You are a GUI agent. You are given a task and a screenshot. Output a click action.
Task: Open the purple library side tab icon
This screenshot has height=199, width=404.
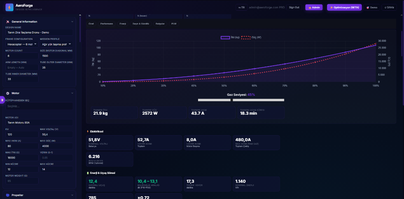pos(2,100)
